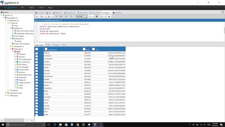
Task: Click the Sequences icon in the tree
Action: click(17, 77)
